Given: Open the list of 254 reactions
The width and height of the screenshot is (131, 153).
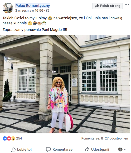Looking at the screenshot, I should click(x=19, y=138).
